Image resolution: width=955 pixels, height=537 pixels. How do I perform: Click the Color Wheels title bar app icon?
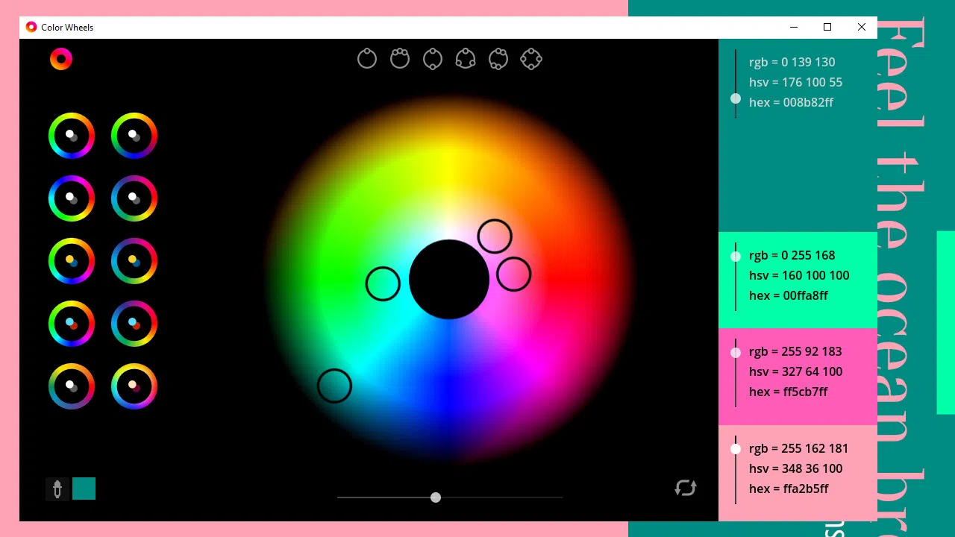31,27
